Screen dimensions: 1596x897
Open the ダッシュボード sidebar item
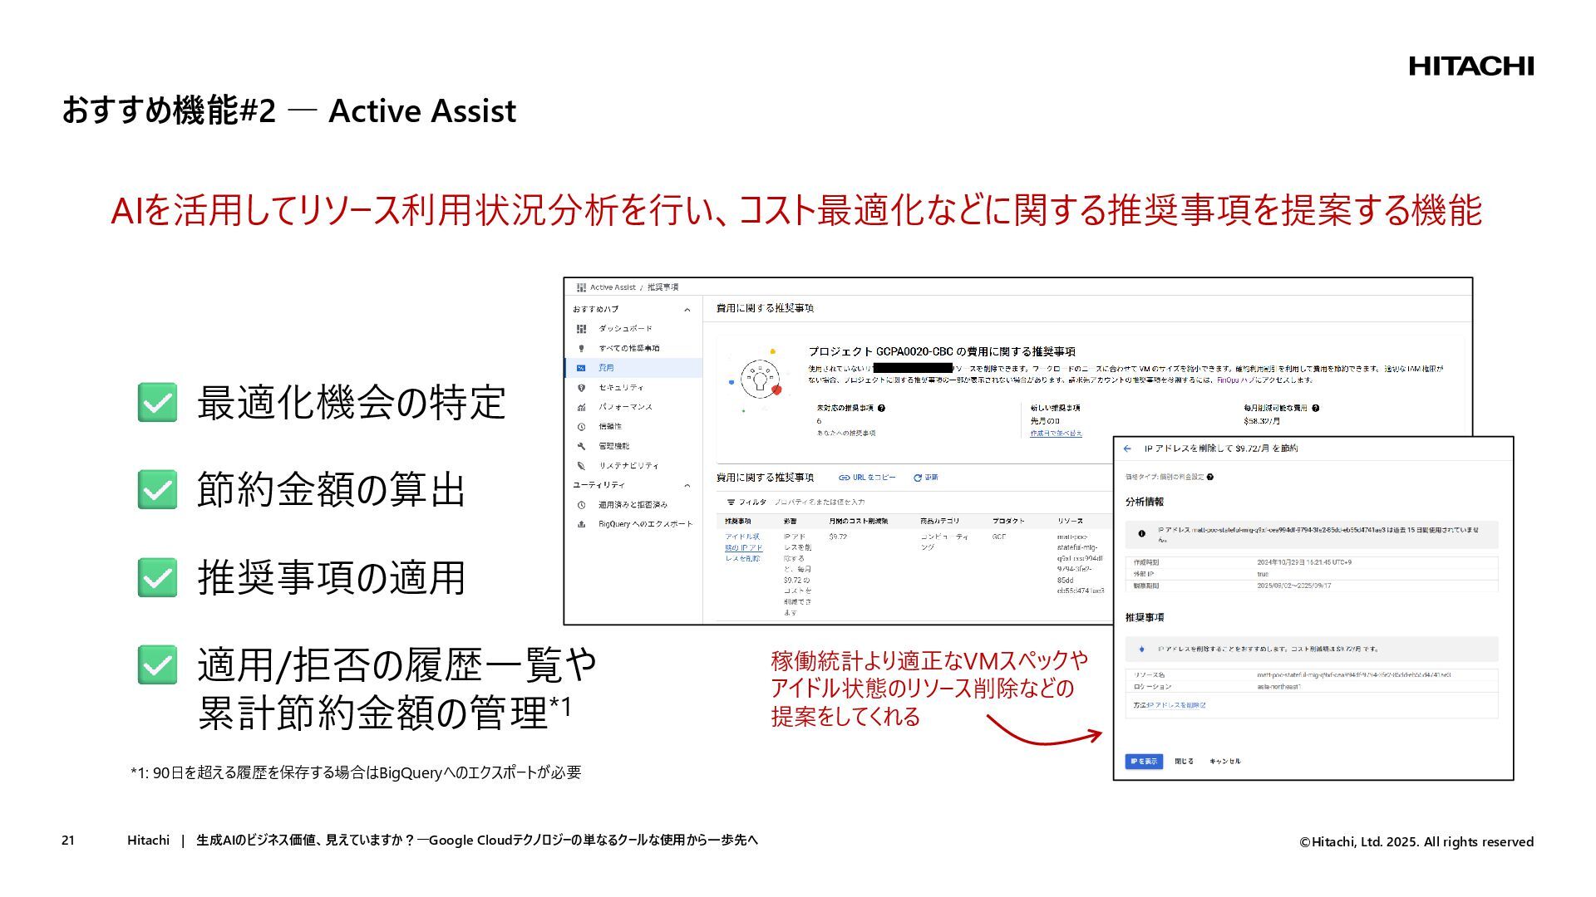point(625,329)
